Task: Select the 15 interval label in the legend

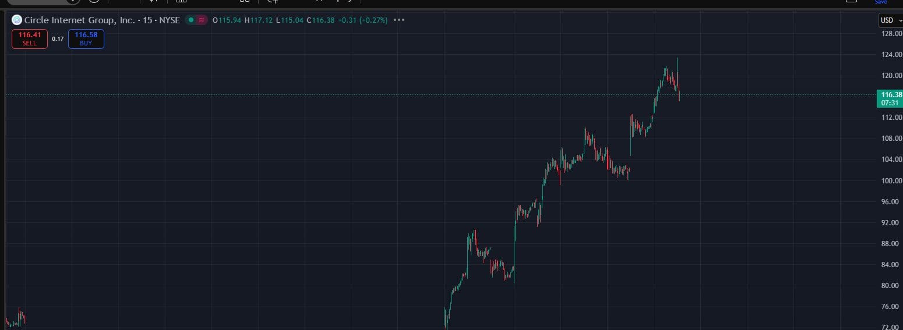Action: (x=147, y=20)
